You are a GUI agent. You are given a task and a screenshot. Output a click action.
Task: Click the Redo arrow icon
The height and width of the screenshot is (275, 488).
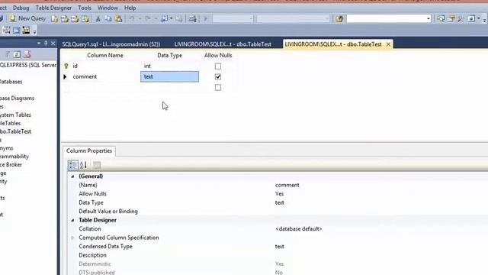tap(148, 18)
